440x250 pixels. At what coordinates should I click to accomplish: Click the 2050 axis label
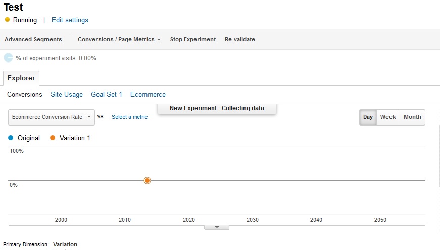[380, 220]
